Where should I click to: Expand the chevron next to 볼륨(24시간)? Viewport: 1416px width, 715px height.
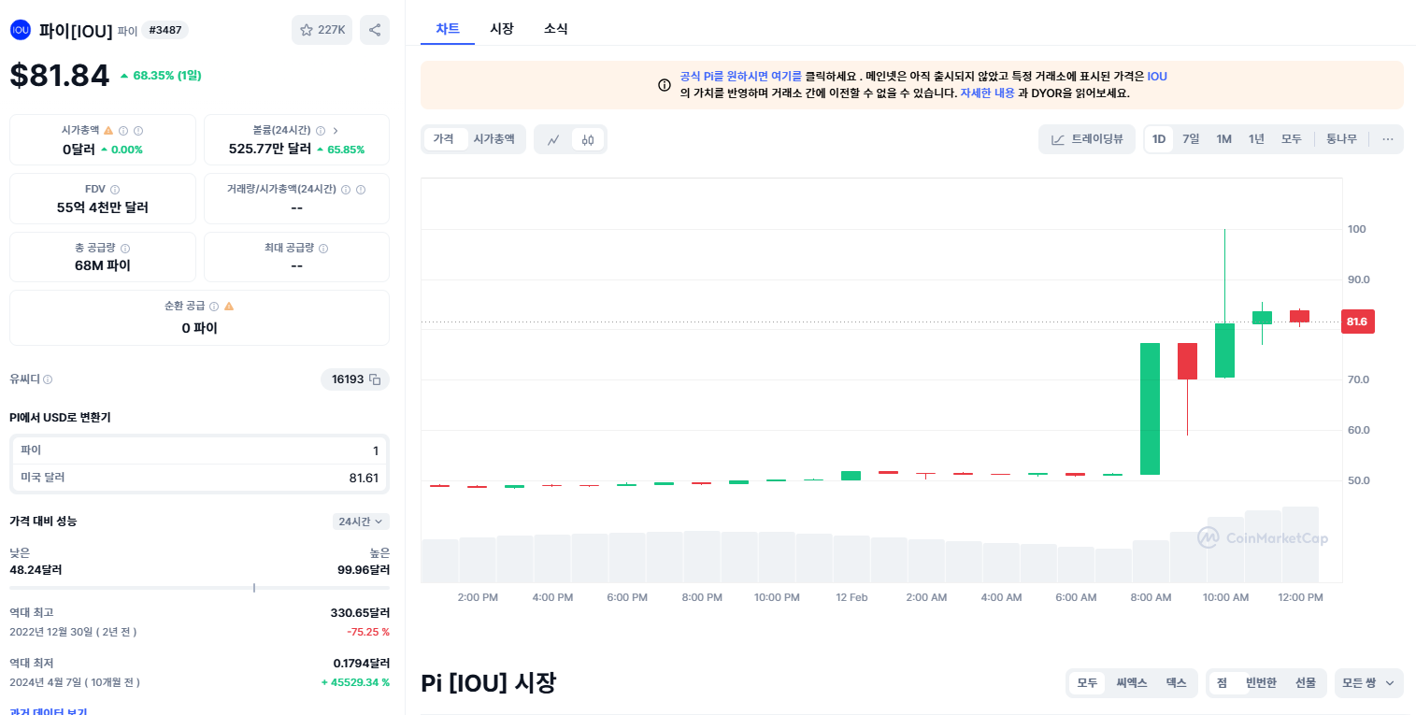pos(336,131)
